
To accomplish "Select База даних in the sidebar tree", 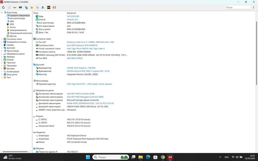I will point(12,75).
